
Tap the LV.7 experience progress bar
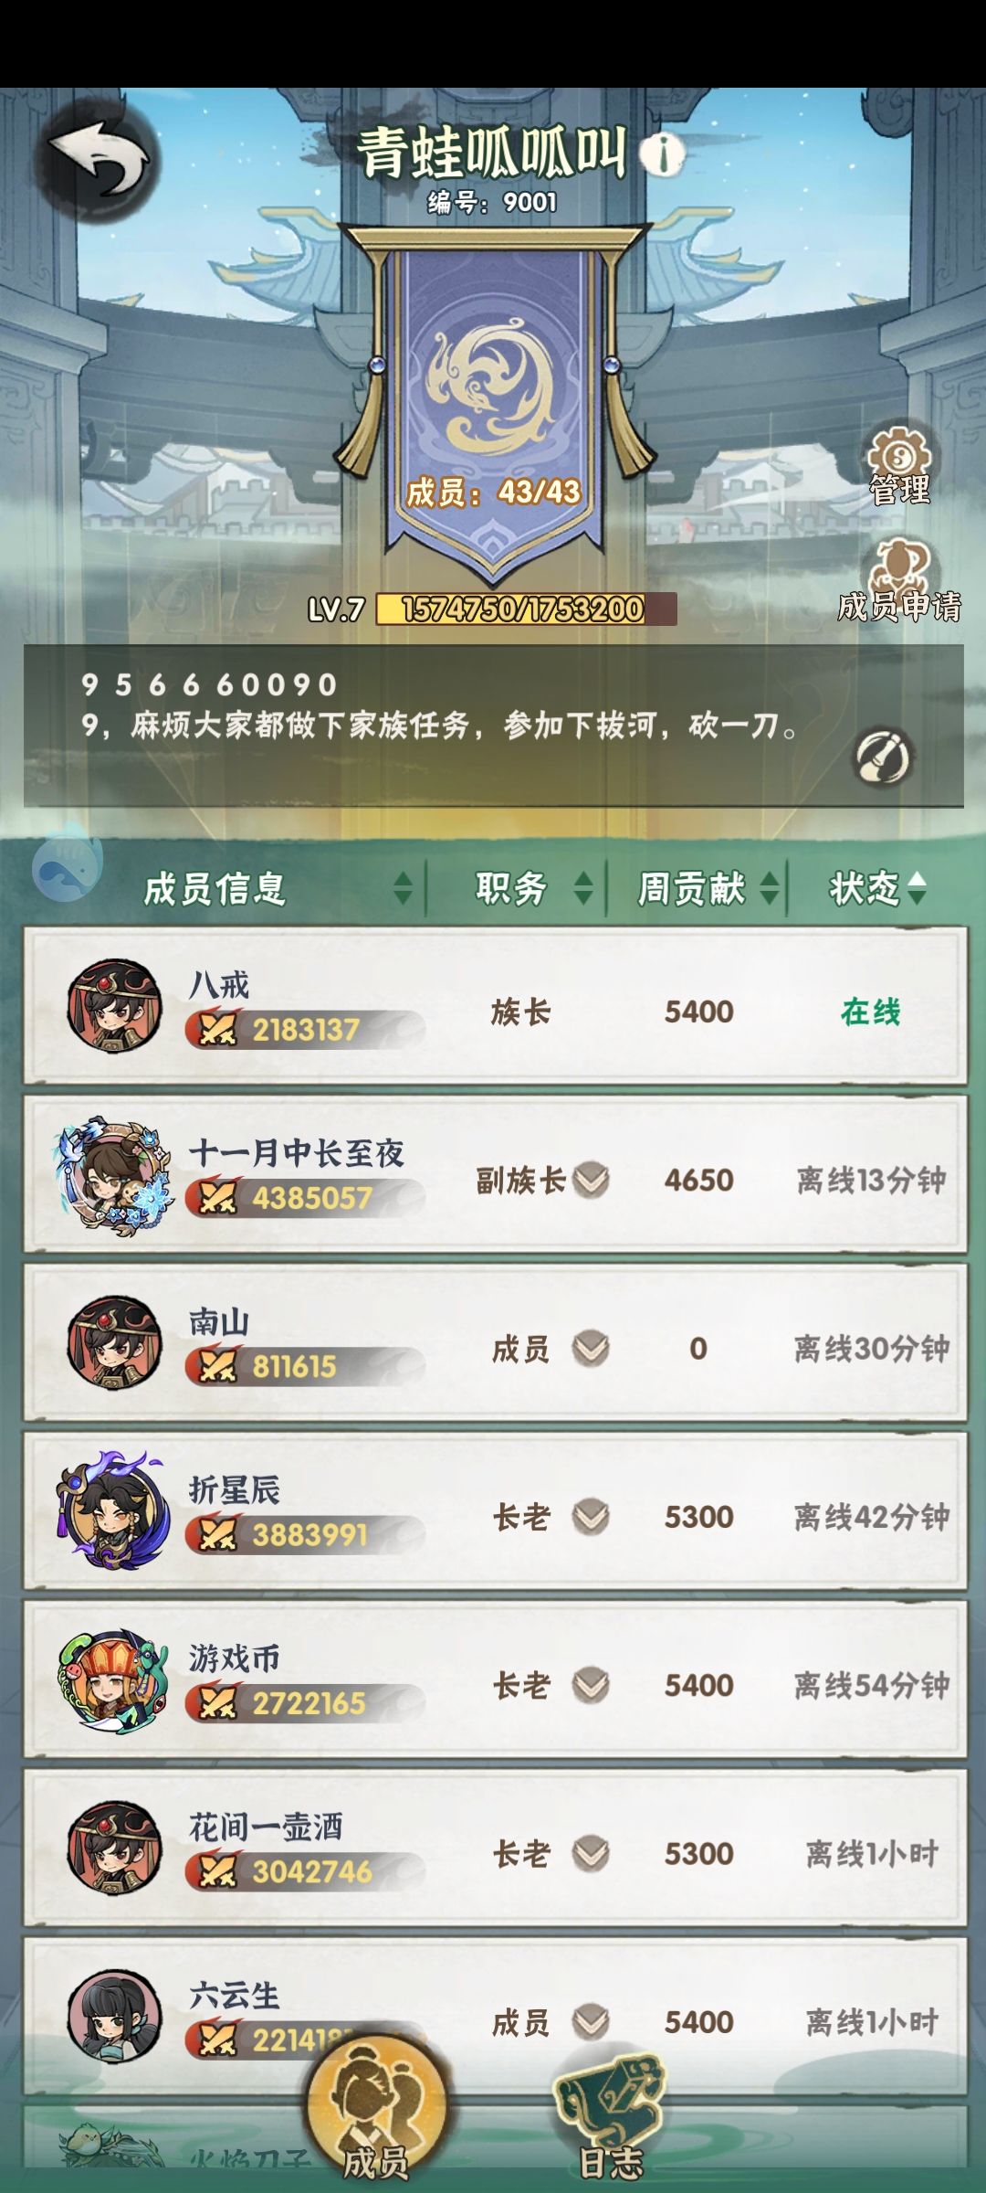[x=526, y=609]
